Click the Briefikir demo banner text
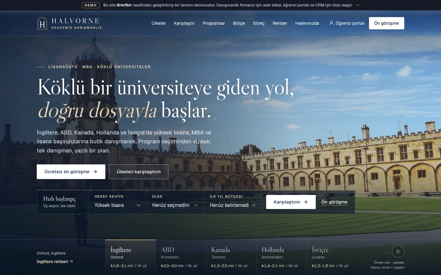This screenshot has height=275, width=441. pos(228,5)
